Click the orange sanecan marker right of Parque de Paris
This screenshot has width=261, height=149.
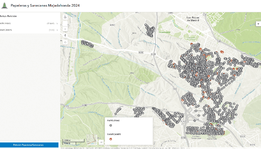[200, 49]
